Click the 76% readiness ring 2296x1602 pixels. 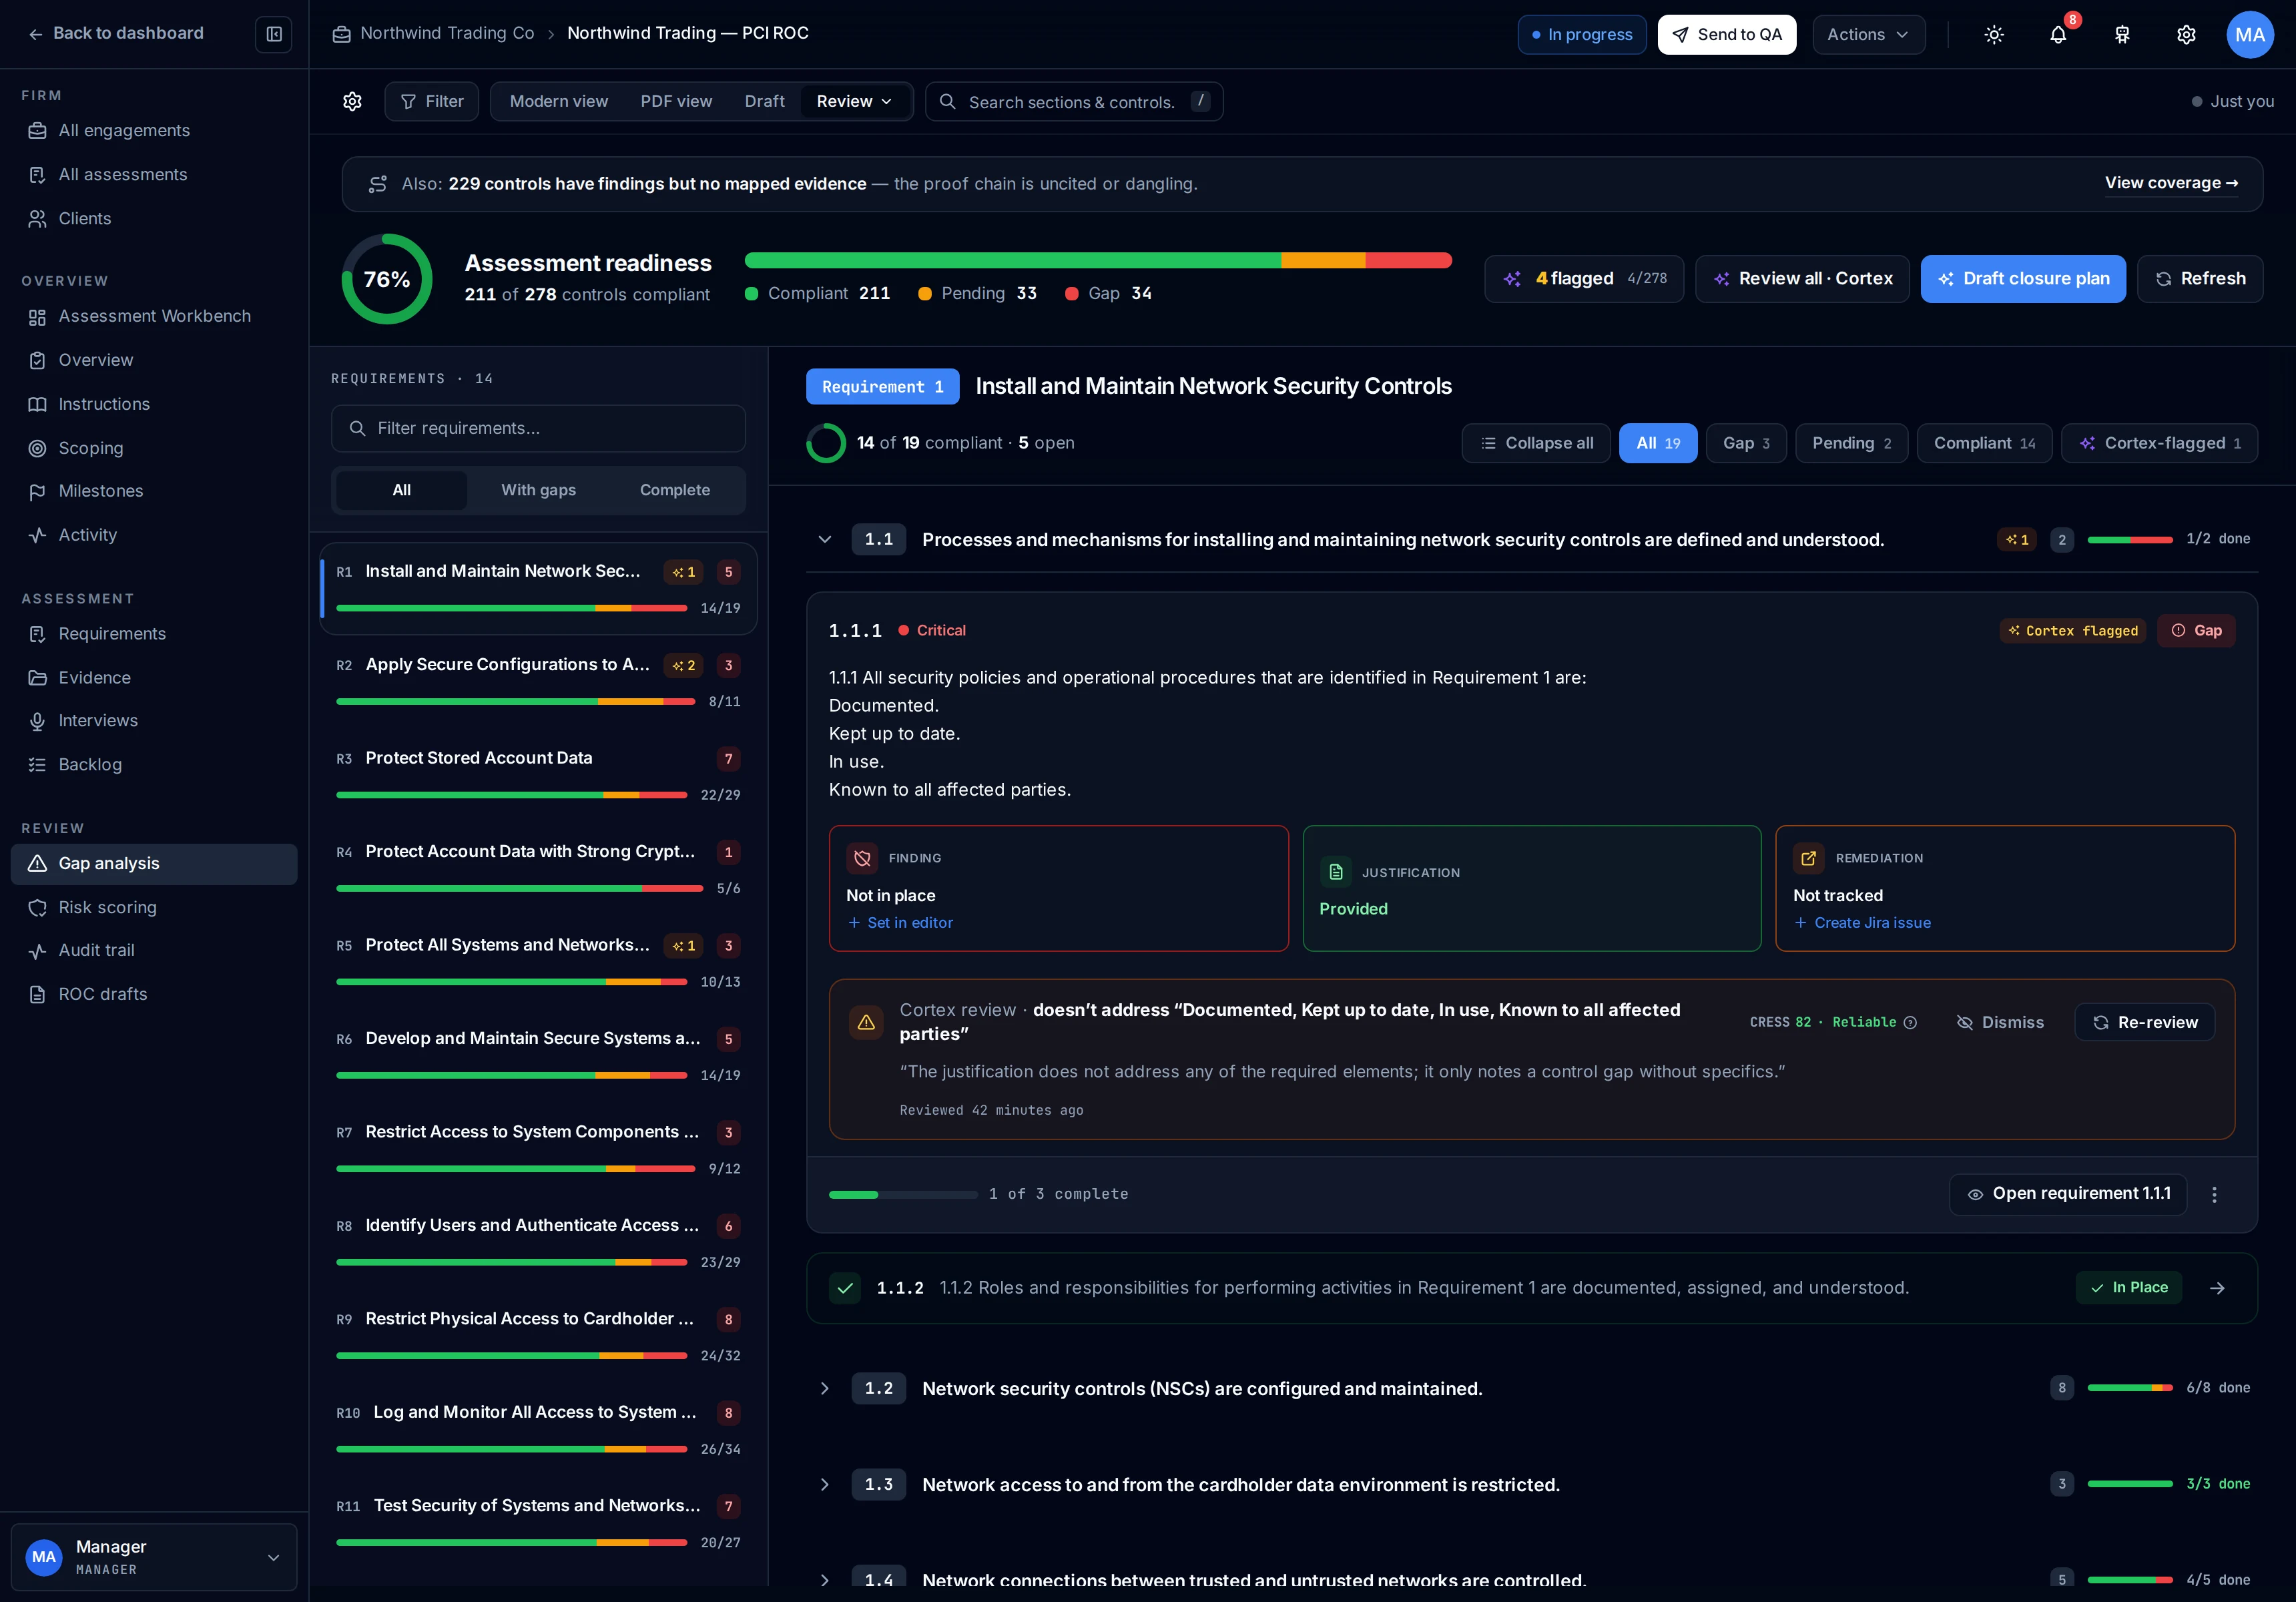click(x=387, y=279)
